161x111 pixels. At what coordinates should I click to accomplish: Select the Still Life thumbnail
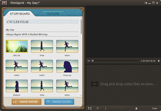click(x=17, y=46)
